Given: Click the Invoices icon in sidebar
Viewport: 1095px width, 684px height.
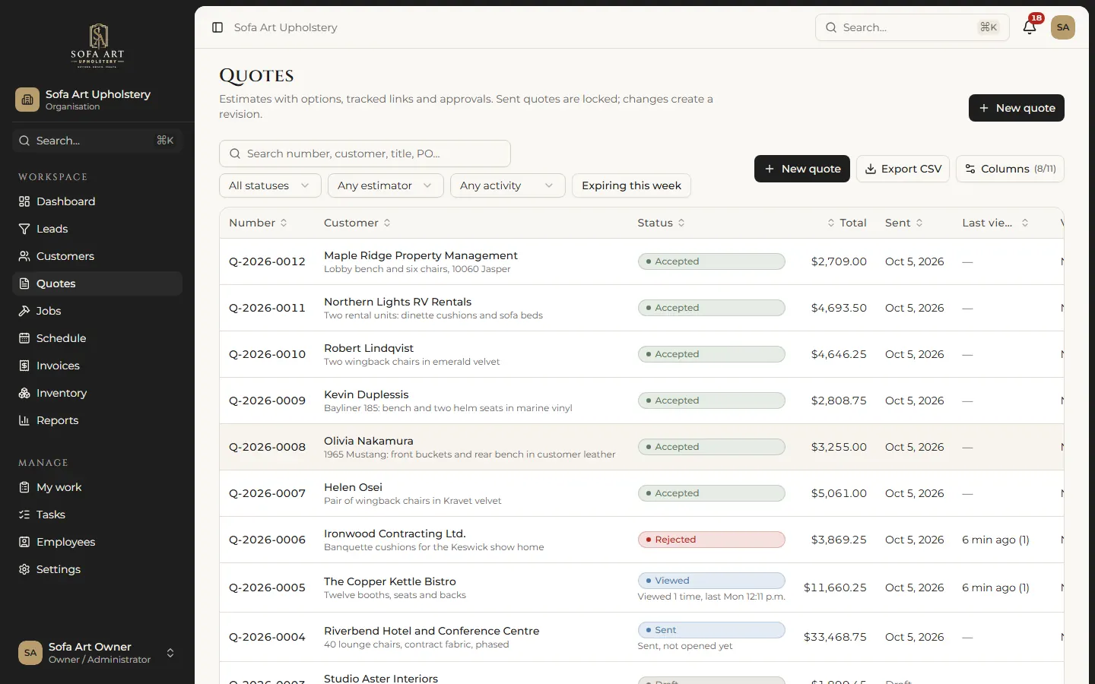Looking at the screenshot, I should click(24, 366).
